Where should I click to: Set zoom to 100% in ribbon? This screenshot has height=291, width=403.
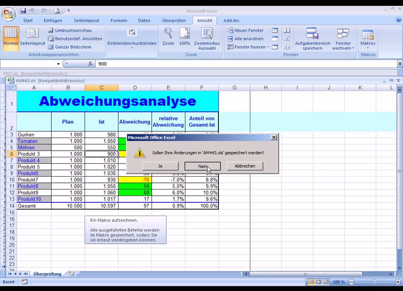tap(185, 36)
